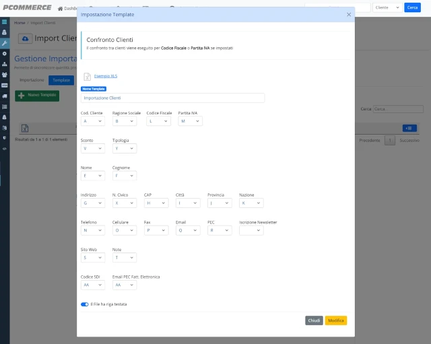This screenshot has width=431, height=344.
Task: Click the Chiudi button
Action: coord(314,320)
